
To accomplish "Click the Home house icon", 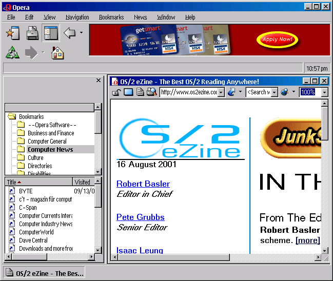I will pos(57,53).
